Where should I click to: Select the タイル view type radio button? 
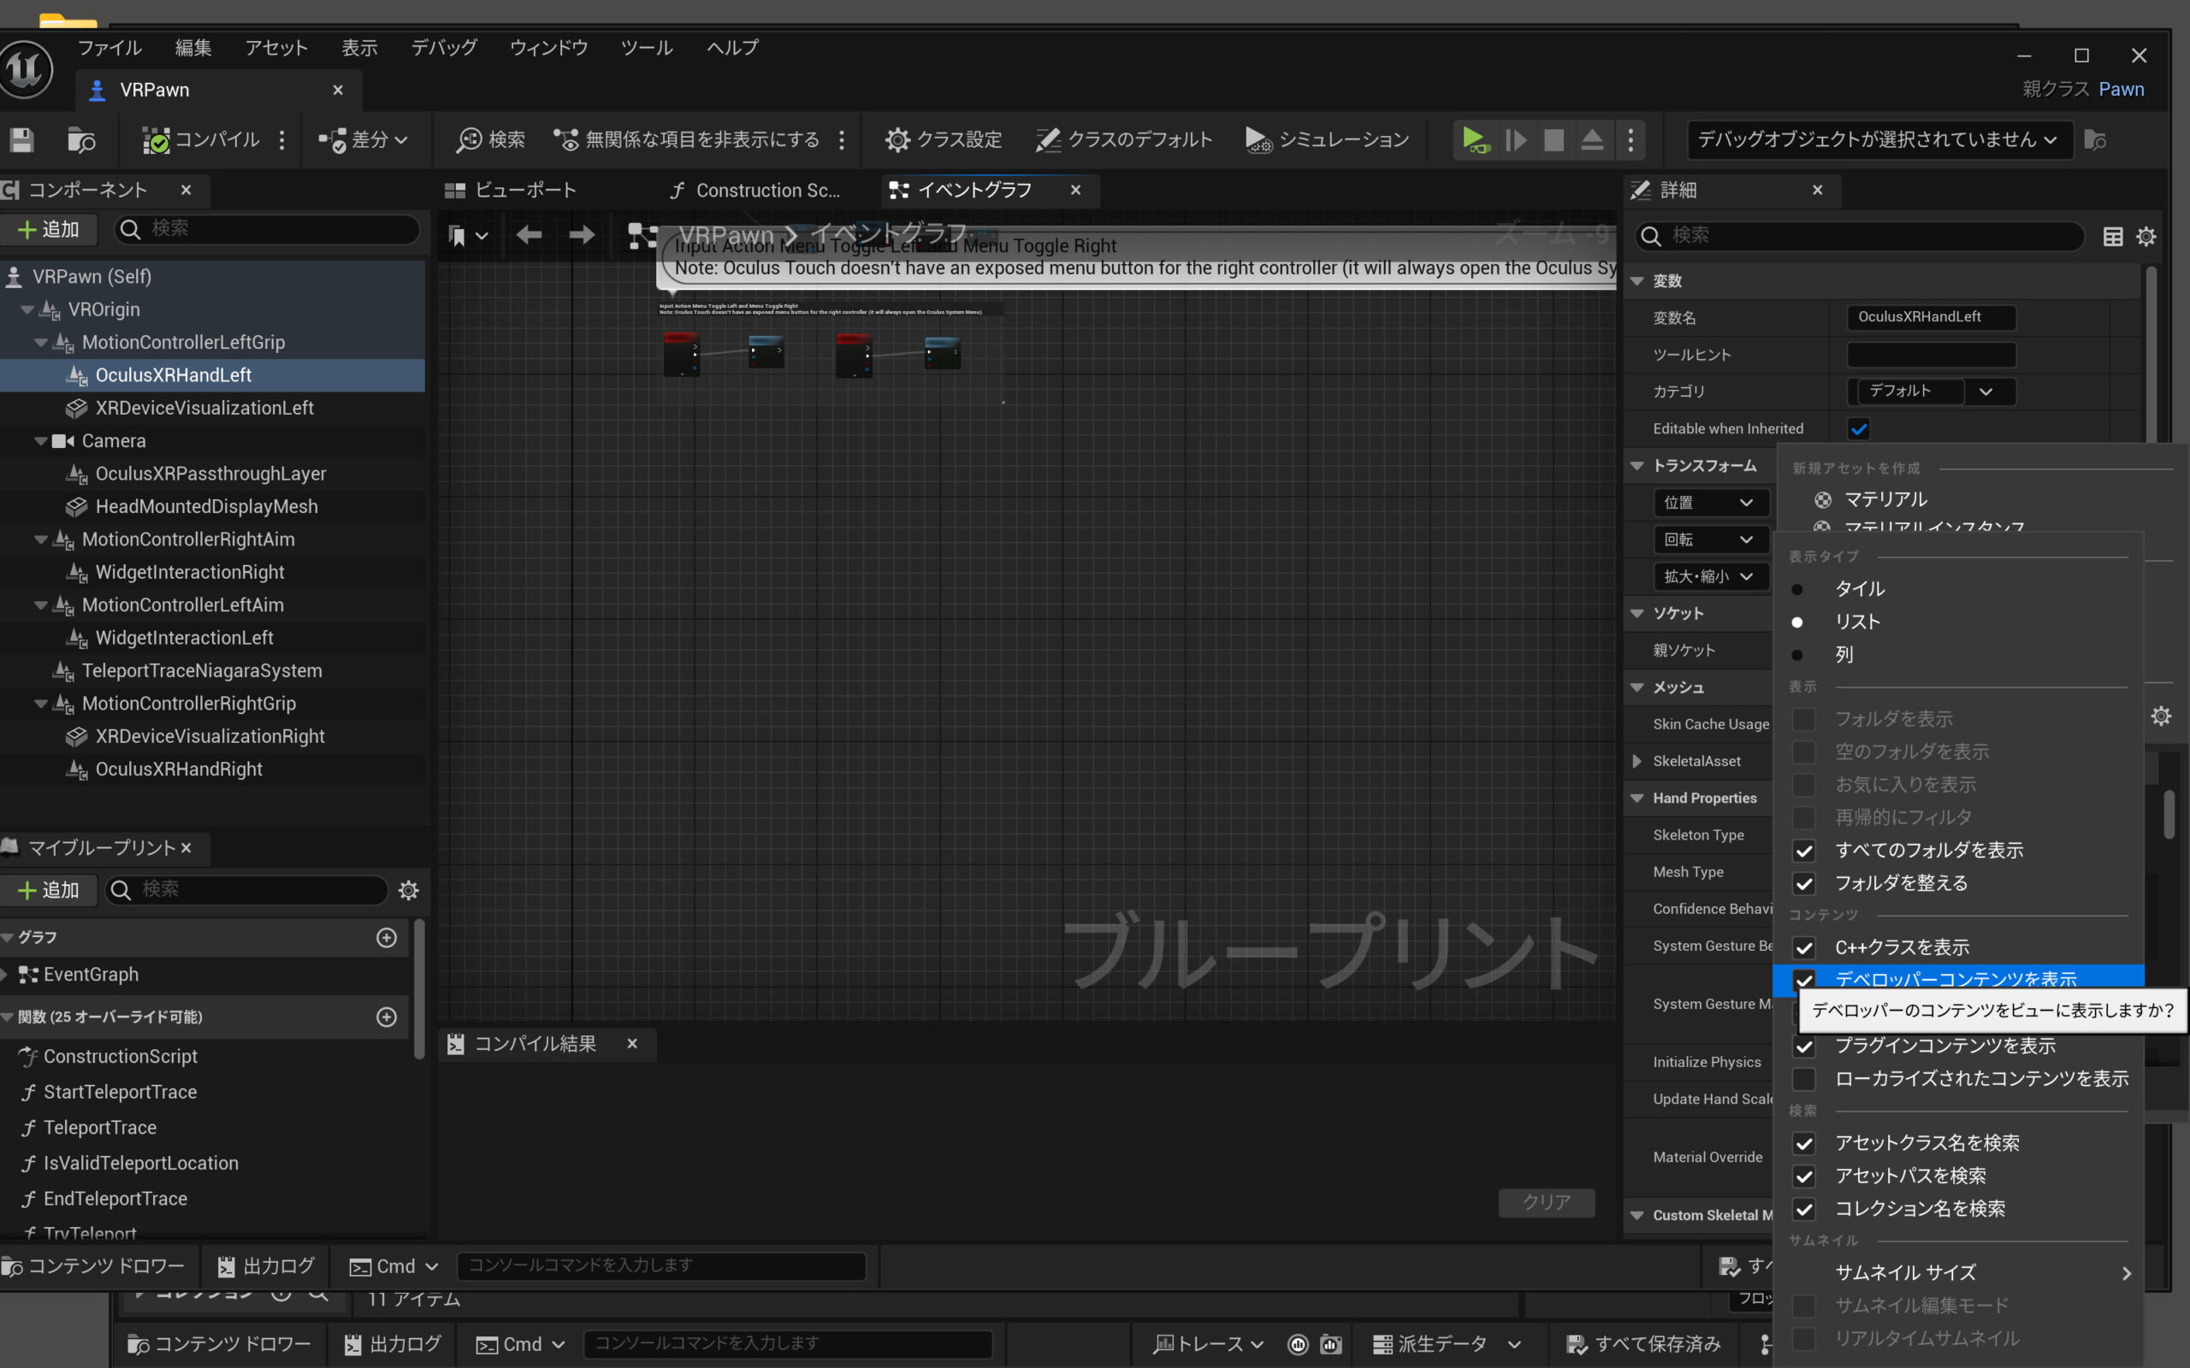1797,589
